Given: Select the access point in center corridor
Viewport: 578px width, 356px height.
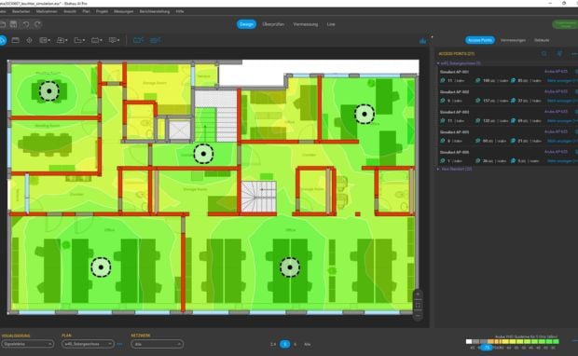Looking at the screenshot, I should tap(203, 154).
